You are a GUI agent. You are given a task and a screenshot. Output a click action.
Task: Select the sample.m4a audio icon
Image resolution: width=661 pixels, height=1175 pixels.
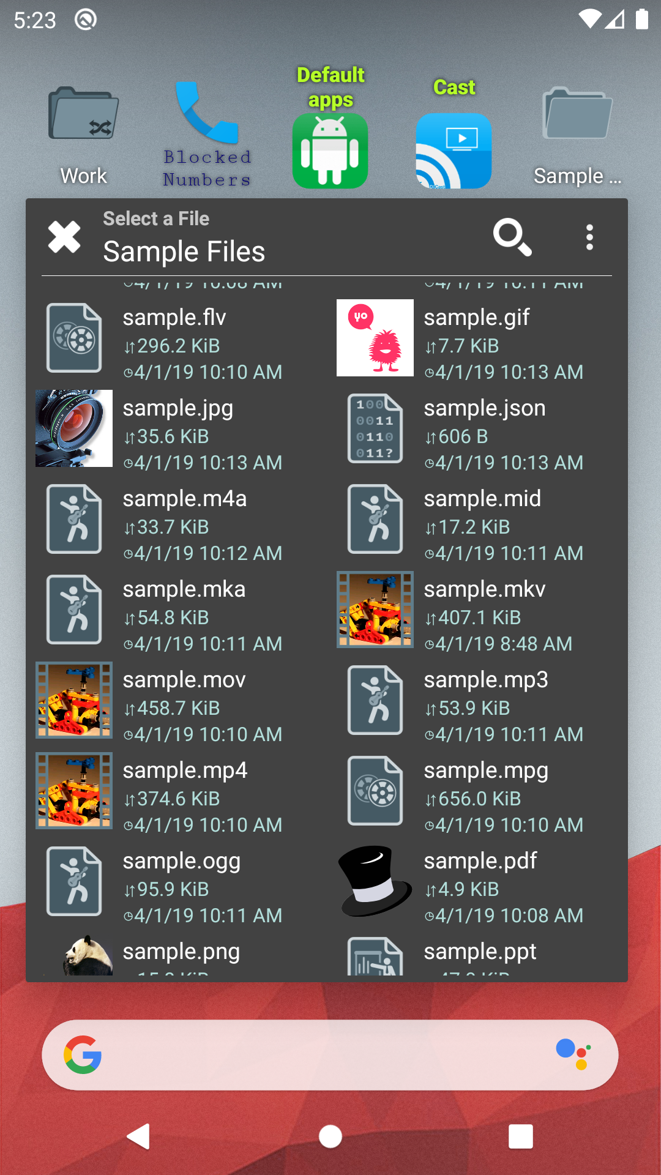coord(74,519)
